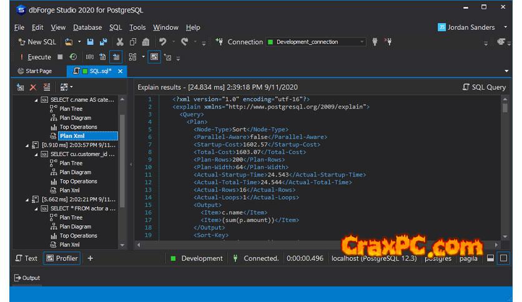The image size is (522, 302).
Task: Click the Top Operations item under first query
Action: [78, 127]
